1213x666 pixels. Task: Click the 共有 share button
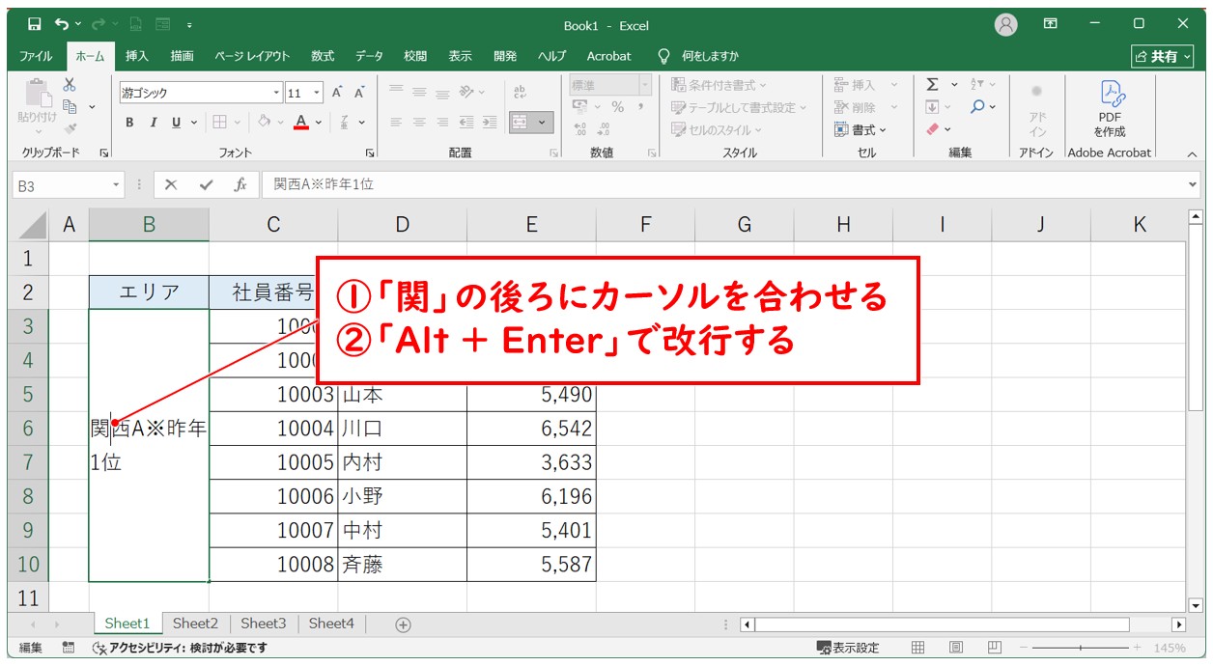(1163, 57)
